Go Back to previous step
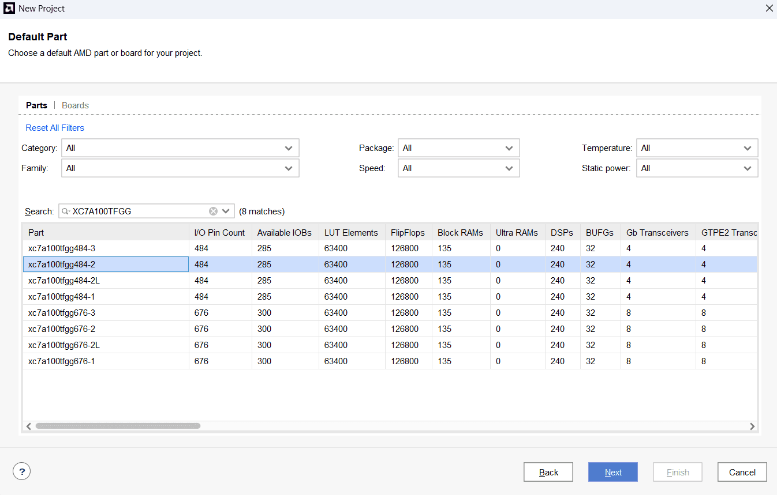This screenshot has width=777, height=495. click(548, 472)
